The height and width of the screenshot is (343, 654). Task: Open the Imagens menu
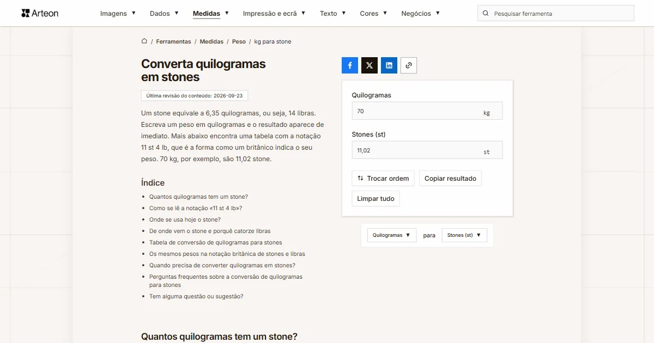coord(118,13)
